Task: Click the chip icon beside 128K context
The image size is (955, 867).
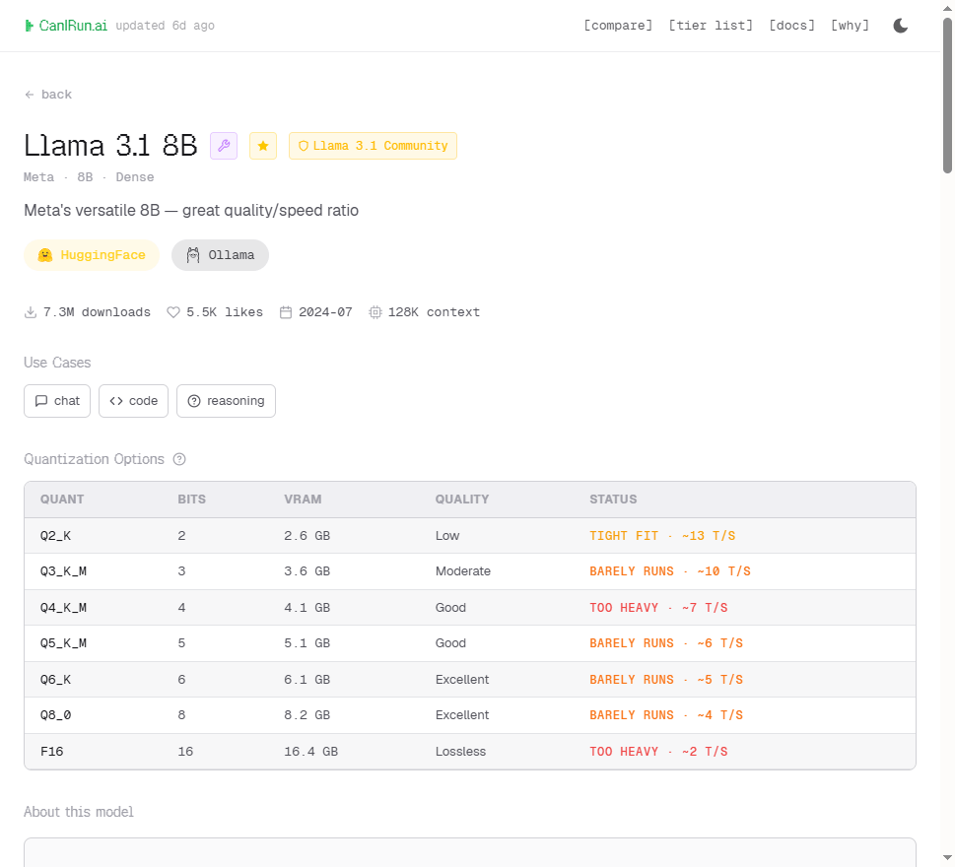Action: coord(375,311)
